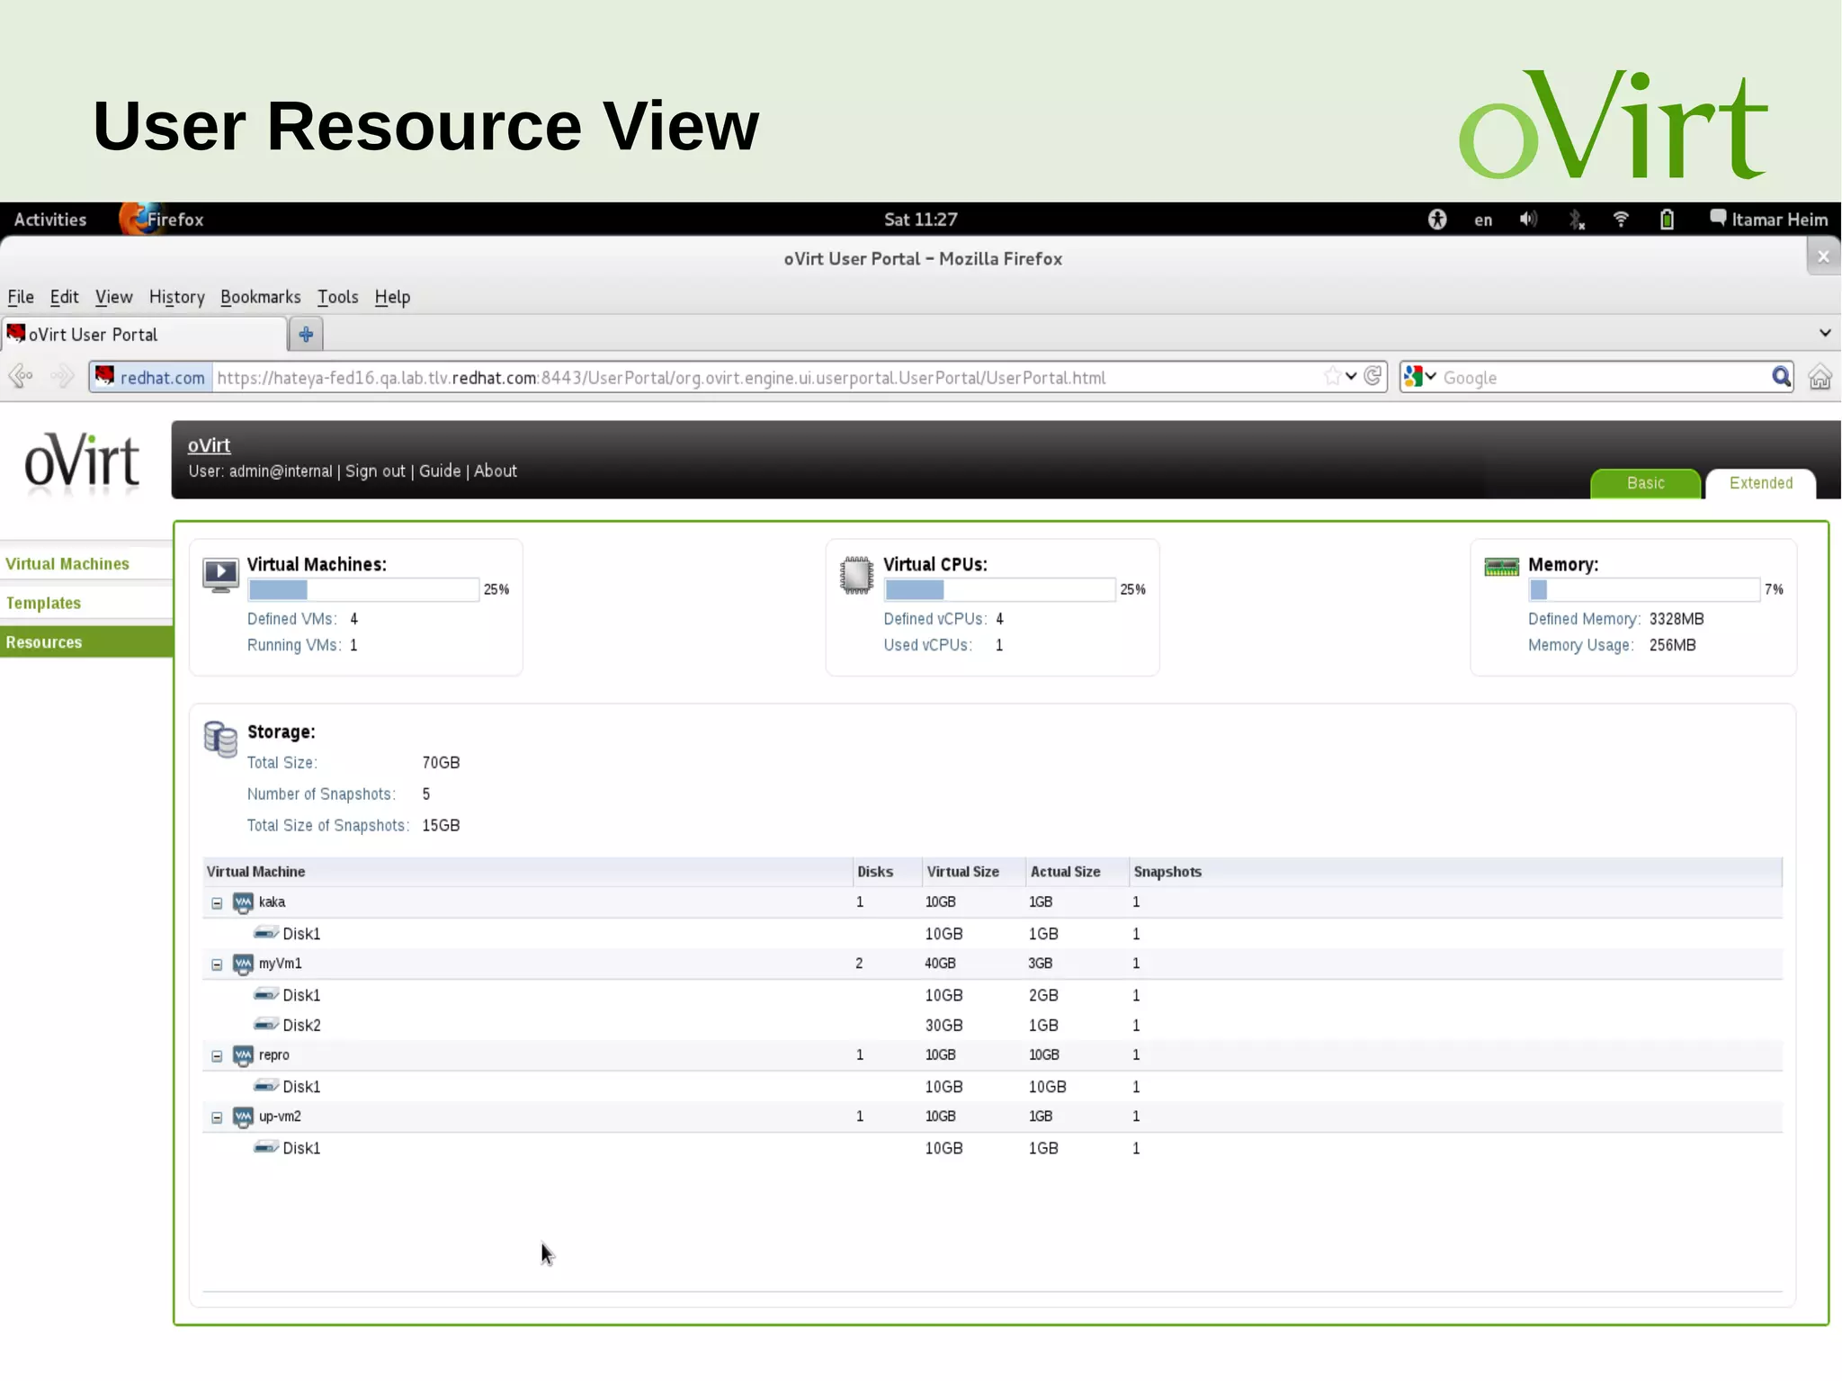Click the Virtual Machines usage progress bar
This screenshot has height=1381, width=1842.
coord(363,589)
